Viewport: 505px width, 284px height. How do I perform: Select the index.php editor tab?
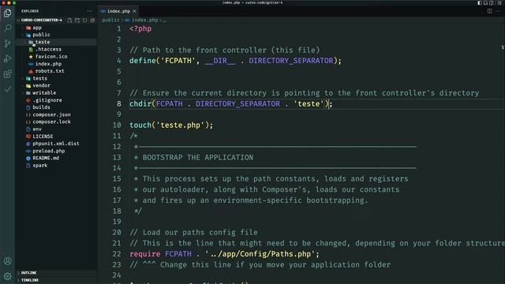point(118,11)
